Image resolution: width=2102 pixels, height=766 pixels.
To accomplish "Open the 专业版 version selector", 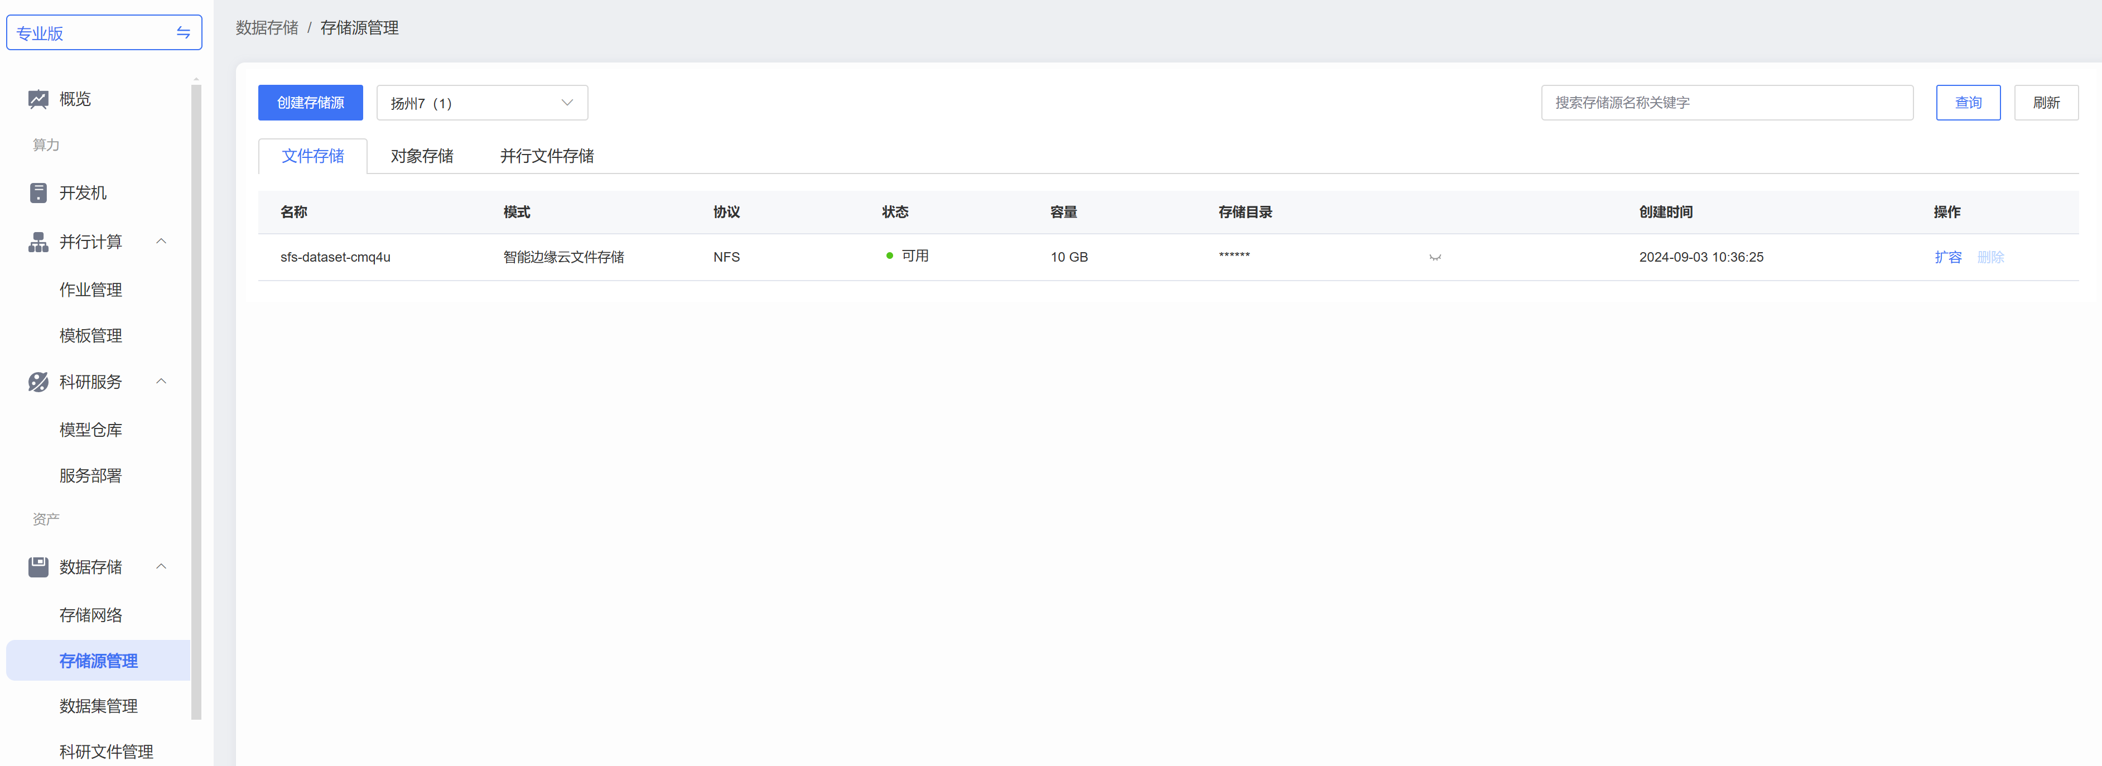I will click(x=104, y=32).
